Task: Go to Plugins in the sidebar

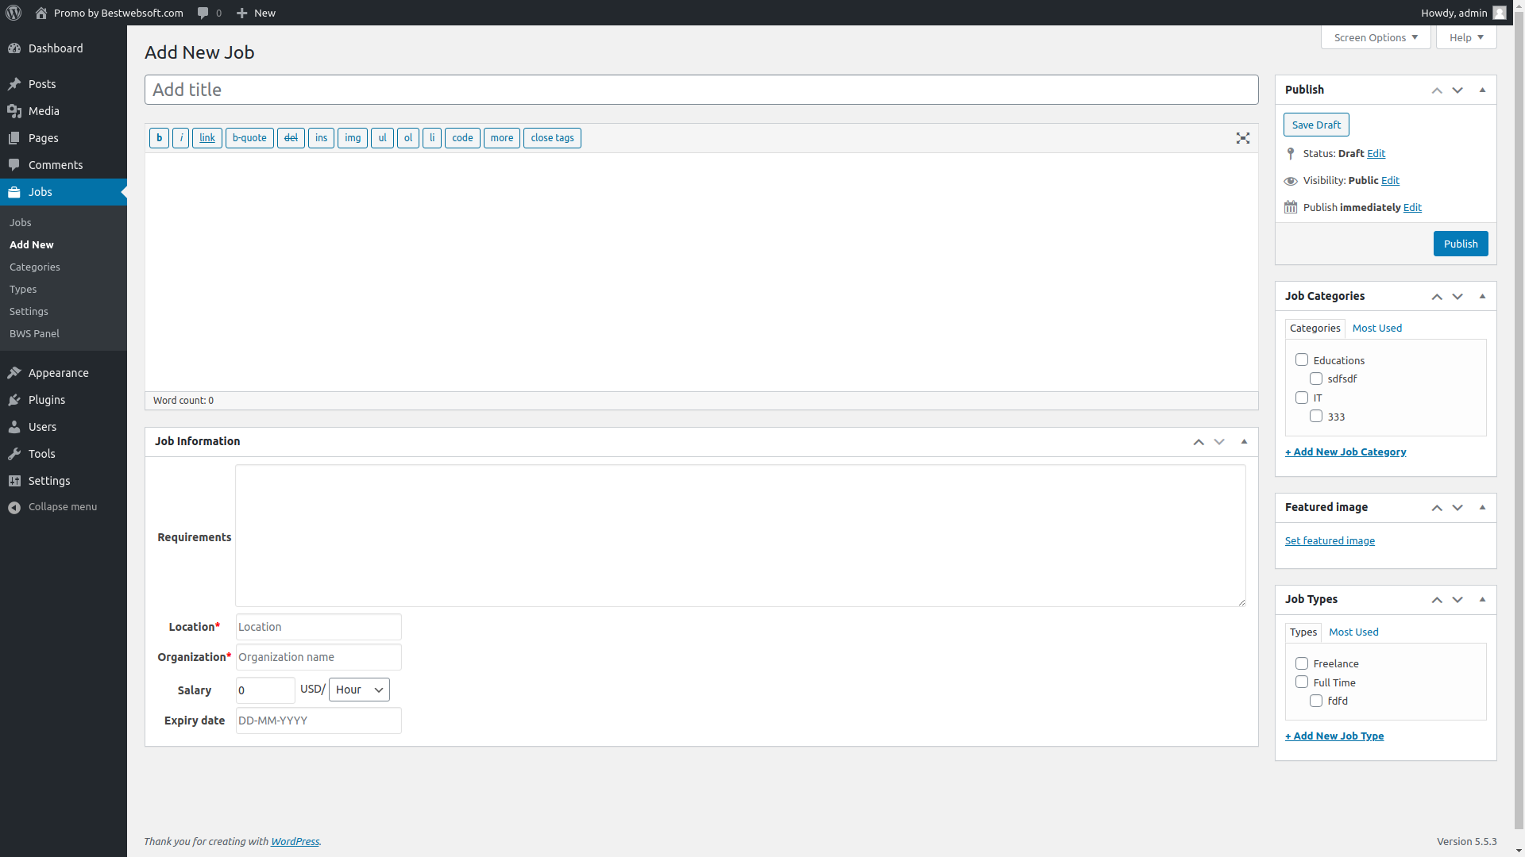Action: [x=46, y=400]
